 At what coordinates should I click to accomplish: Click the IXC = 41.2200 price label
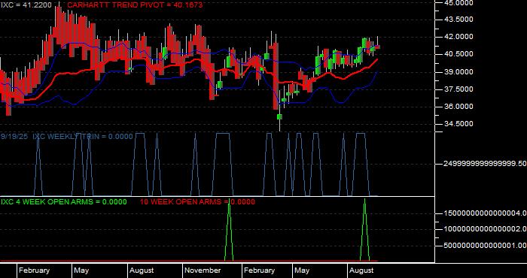(x=26, y=5)
